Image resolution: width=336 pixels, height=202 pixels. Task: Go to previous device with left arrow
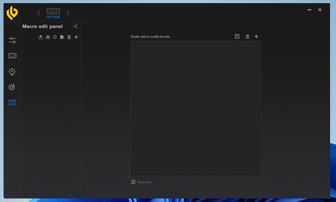click(39, 13)
